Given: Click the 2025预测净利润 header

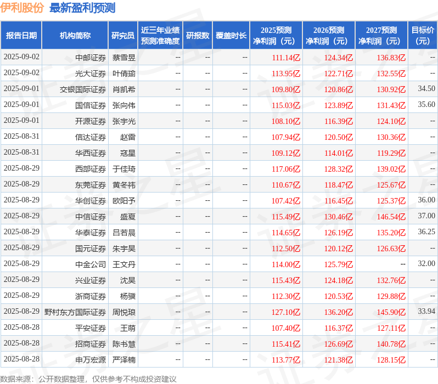Looking at the screenshot, I should [276, 36].
